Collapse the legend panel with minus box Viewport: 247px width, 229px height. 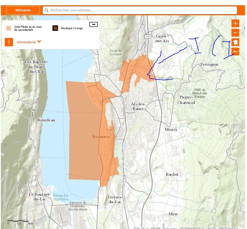[94, 24]
